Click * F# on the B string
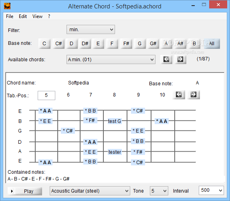Image resolution: width=230 pixels, height=201 pixels. [x=91, y=121]
